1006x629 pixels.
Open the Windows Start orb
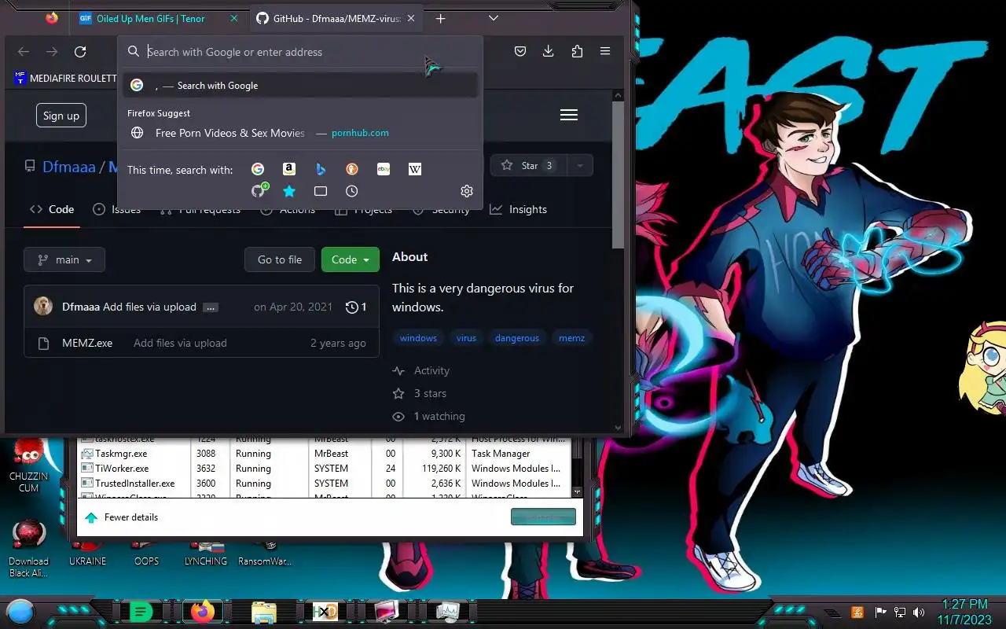[20, 612]
